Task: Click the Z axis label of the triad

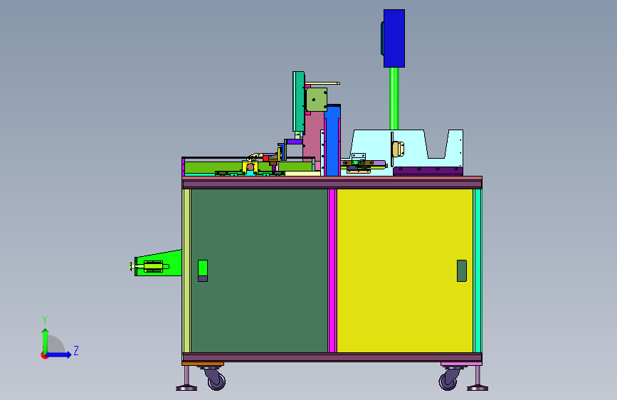Action: (x=76, y=350)
